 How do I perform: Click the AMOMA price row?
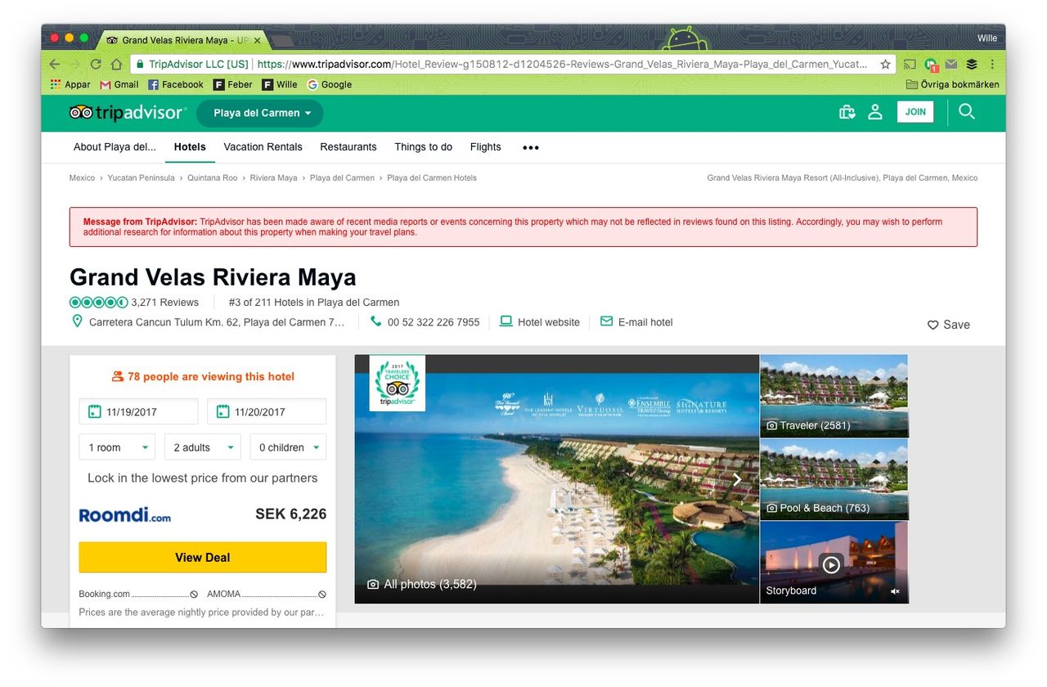267,594
